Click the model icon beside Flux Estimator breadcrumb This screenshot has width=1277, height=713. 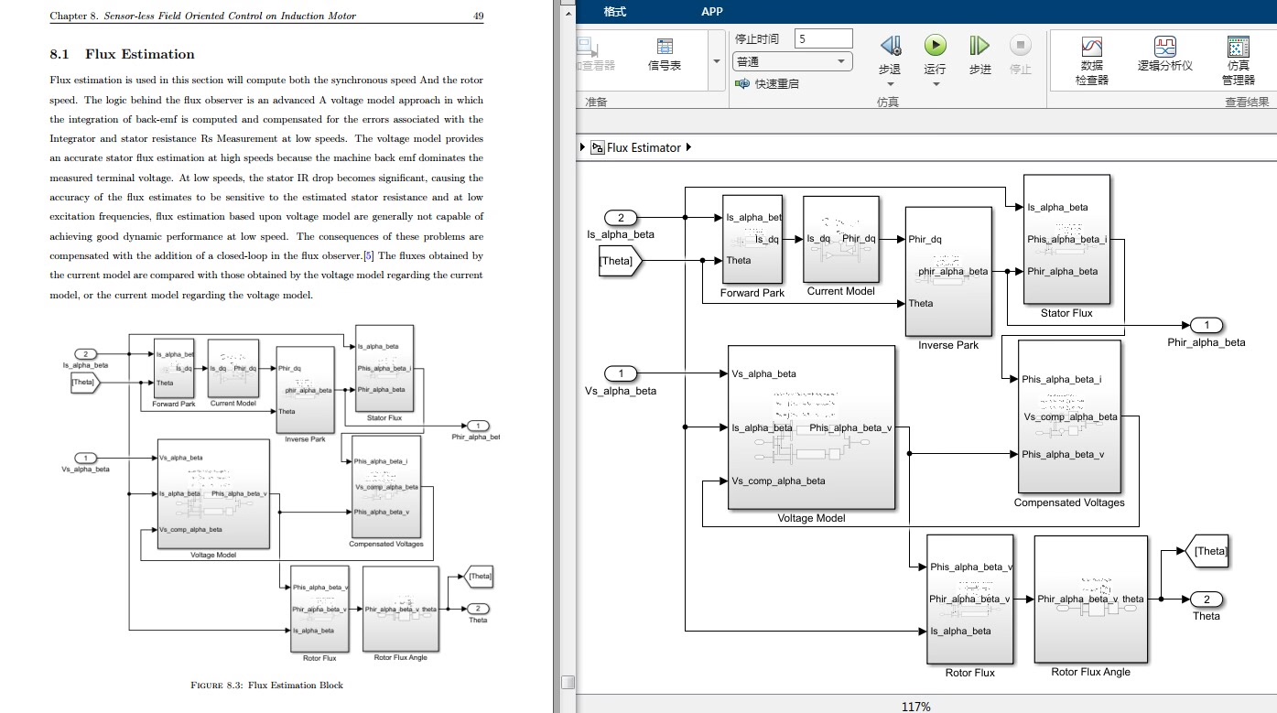click(x=598, y=147)
